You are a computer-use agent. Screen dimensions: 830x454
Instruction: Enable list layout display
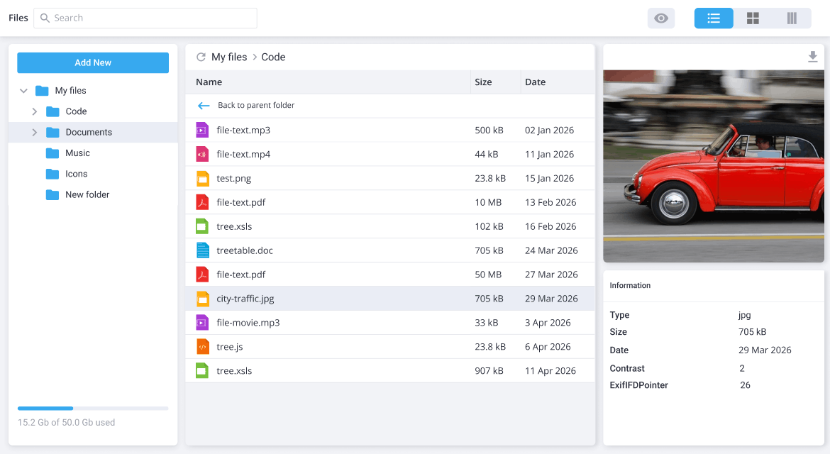(x=714, y=18)
